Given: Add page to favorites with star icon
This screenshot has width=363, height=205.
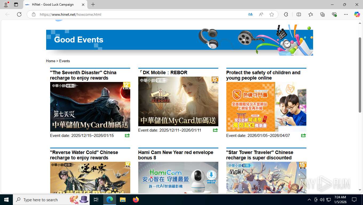Looking at the screenshot, I should pyautogui.click(x=272, y=14).
